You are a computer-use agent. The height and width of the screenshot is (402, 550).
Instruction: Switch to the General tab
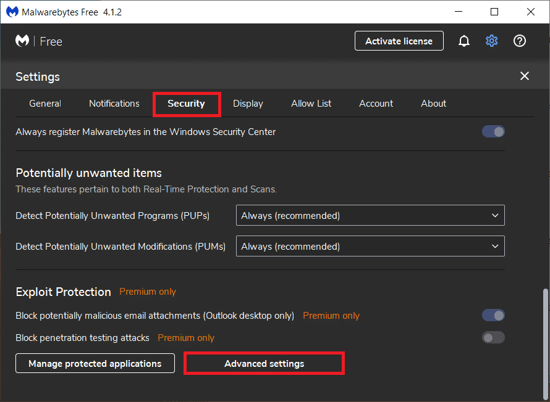click(x=45, y=104)
